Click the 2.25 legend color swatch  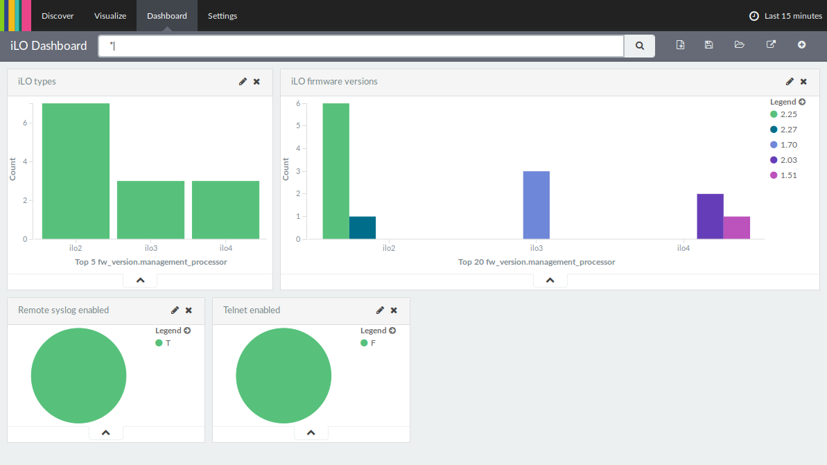(x=774, y=114)
